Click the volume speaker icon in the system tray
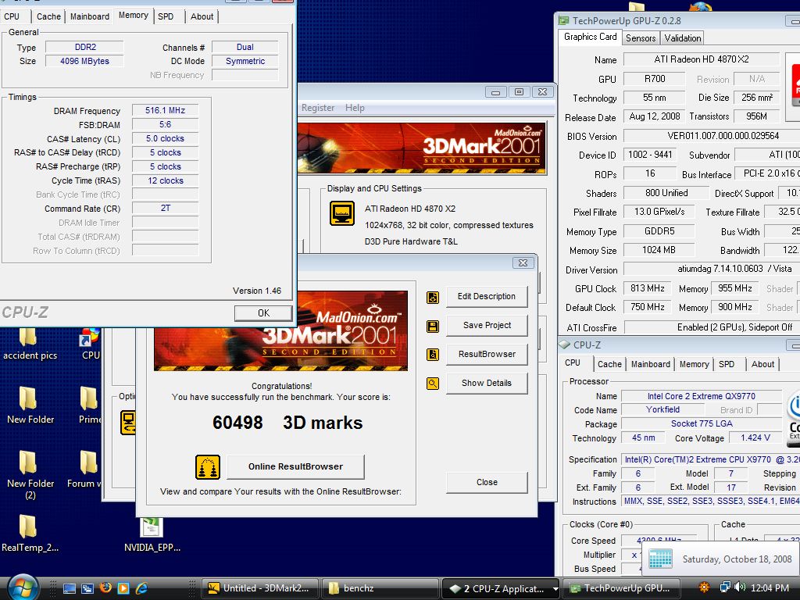800x600 pixels. [740, 587]
